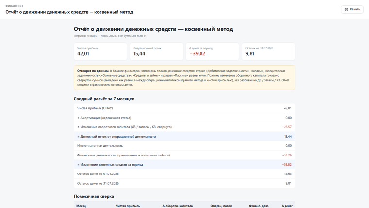This screenshot has width=369, height=208.
Task: Select the 'Операционный поток' summary card
Action: [156, 52]
